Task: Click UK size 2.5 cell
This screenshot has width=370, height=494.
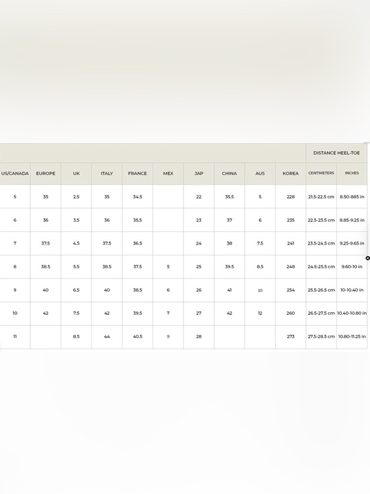Action: point(77,197)
